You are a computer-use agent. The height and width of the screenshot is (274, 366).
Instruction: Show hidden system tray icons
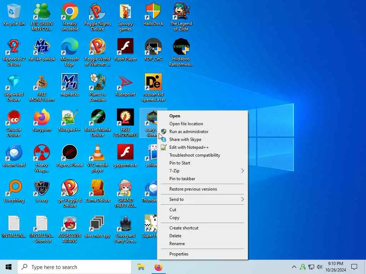click(x=294, y=267)
